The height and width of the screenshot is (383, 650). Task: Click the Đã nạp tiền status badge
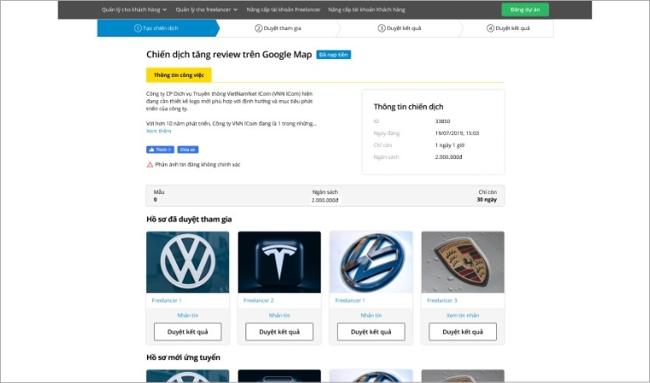(334, 55)
